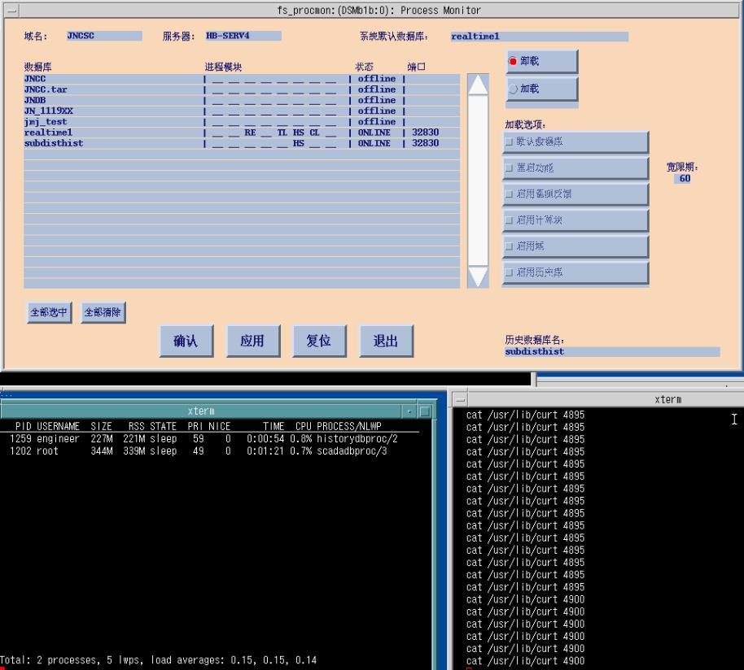Click the 宽限期 value field showing 60
The image size is (744, 670).
tap(684, 179)
